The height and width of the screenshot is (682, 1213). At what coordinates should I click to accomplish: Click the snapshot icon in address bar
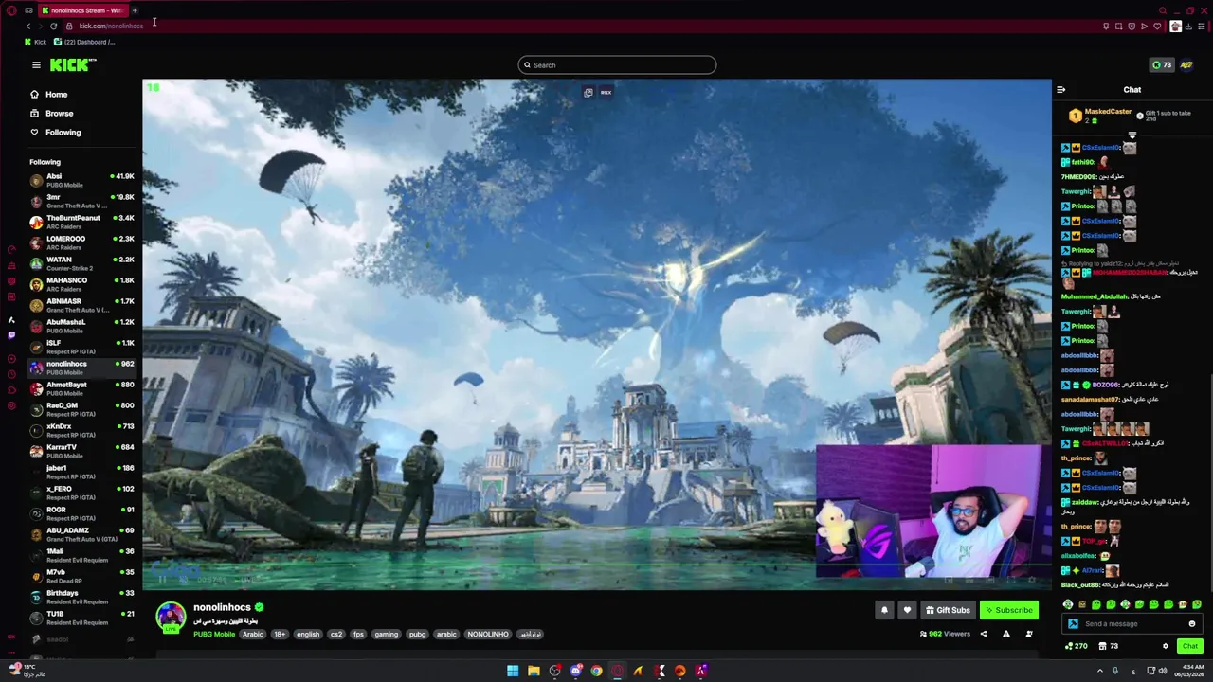[1118, 26]
